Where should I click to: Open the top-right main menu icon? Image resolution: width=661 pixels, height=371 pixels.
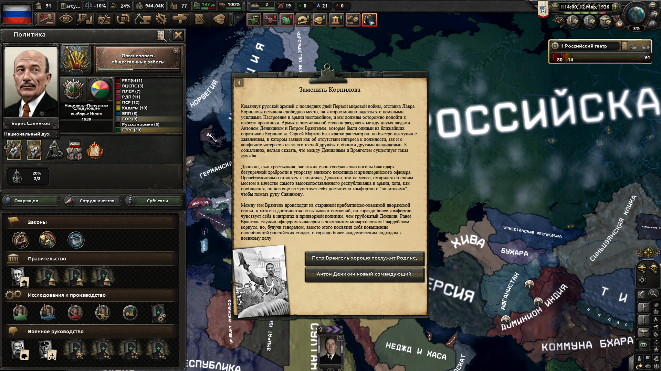coord(653,6)
